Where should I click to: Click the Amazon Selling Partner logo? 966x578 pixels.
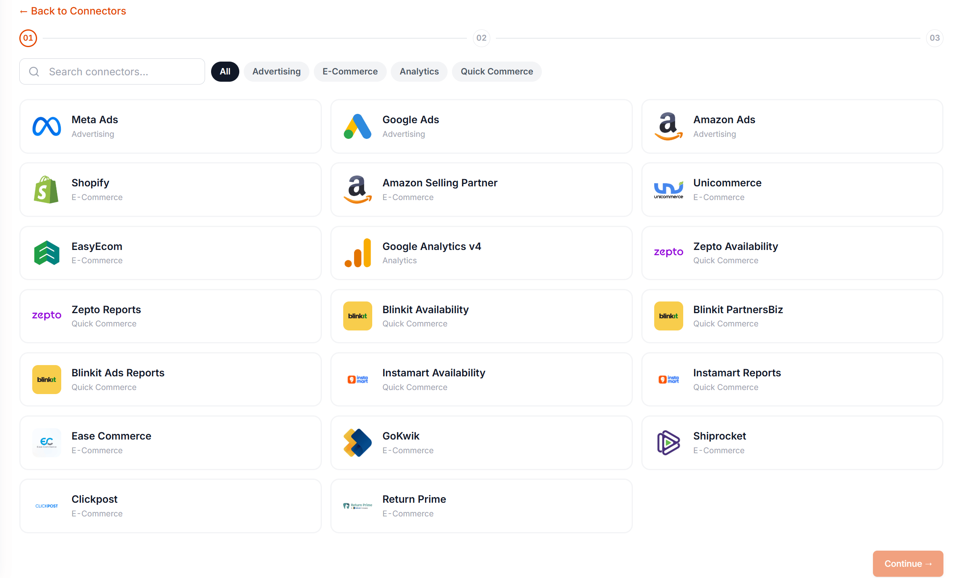[x=358, y=190]
